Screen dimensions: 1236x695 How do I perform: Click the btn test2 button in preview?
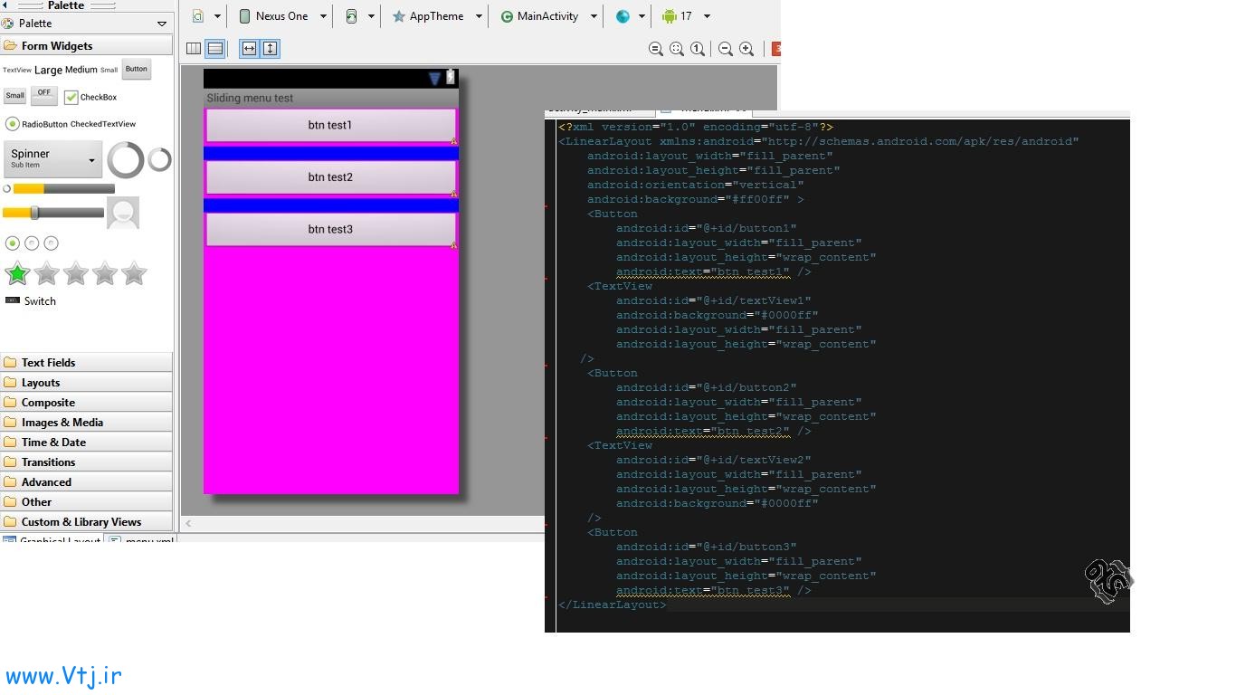(330, 177)
